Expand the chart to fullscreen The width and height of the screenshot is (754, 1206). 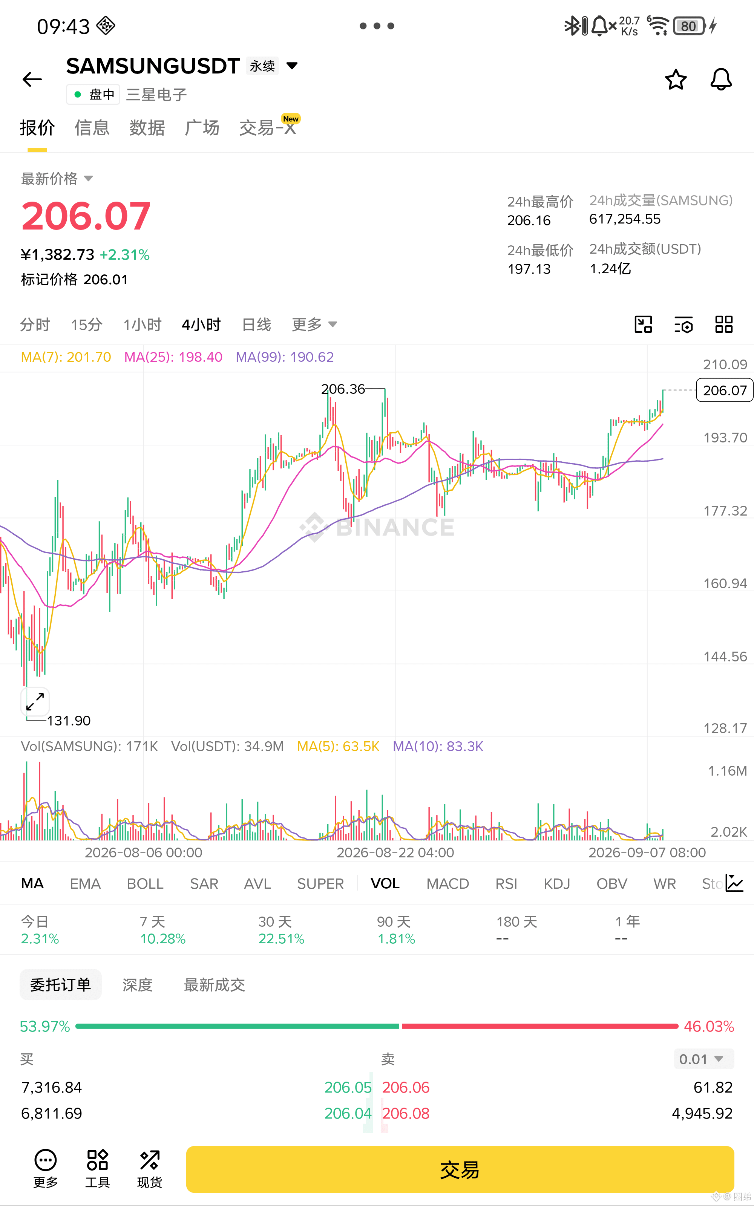click(35, 701)
